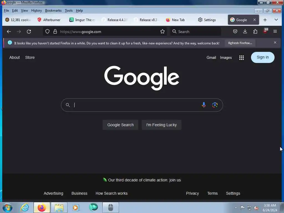Open the Google apps grid icon
This screenshot has height=213, width=284.
pos(242,58)
